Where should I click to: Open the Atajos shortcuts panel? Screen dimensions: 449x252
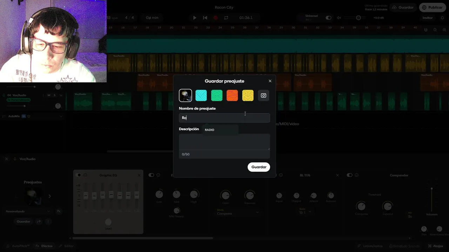pyautogui.click(x=435, y=246)
